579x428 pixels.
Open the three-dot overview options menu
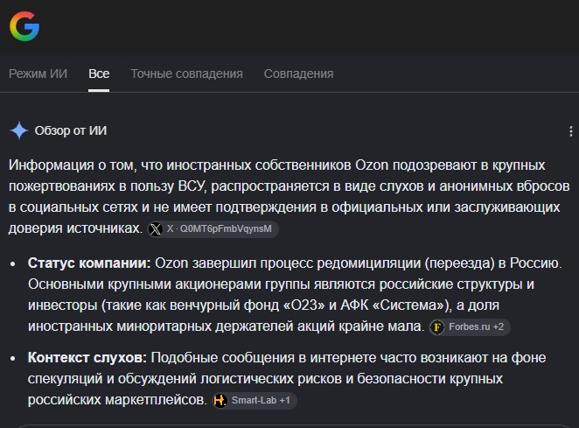coord(571,130)
